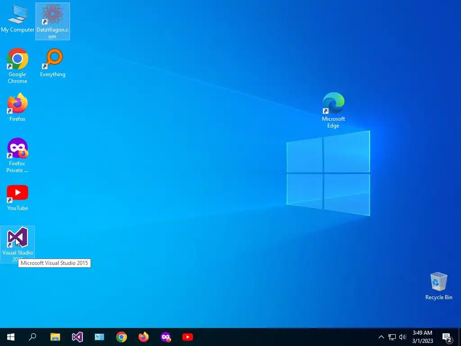This screenshot has width=461, height=346.
Task: Launch Visual Studio from the taskbar
Action: [77, 337]
